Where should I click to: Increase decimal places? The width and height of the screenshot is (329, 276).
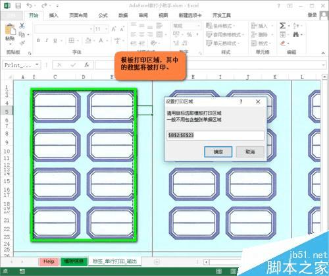pos(176,43)
